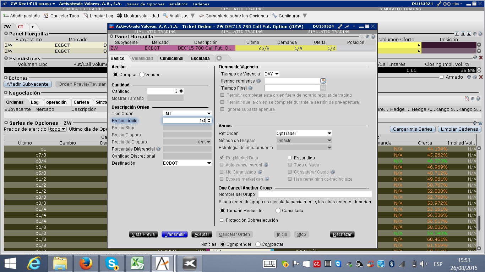The image size is (485, 272).
Task: Close the Botones panel with its red X
Action: [481, 77]
